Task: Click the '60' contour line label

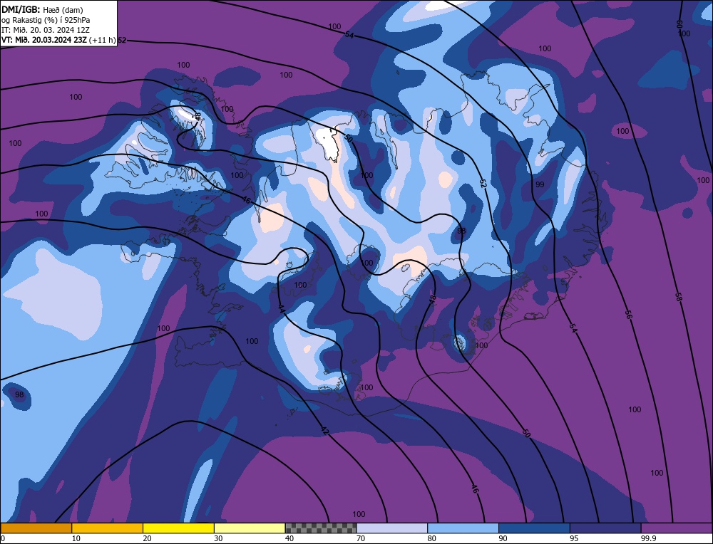Action: click(x=679, y=24)
